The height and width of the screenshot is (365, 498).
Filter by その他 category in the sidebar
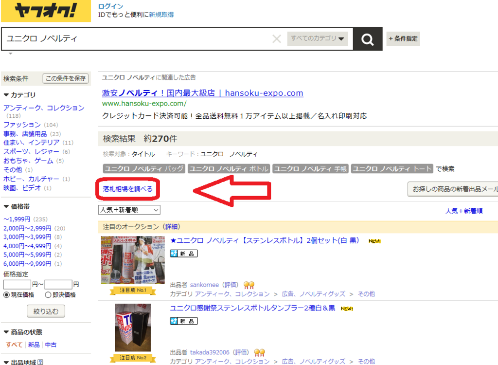(x=13, y=170)
